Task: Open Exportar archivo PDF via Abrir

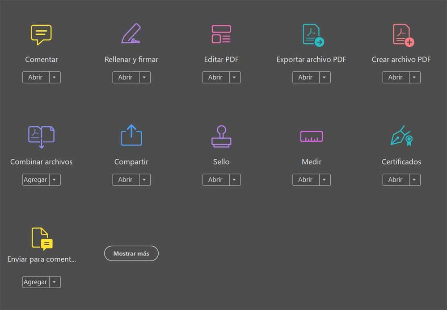Action: tap(306, 77)
